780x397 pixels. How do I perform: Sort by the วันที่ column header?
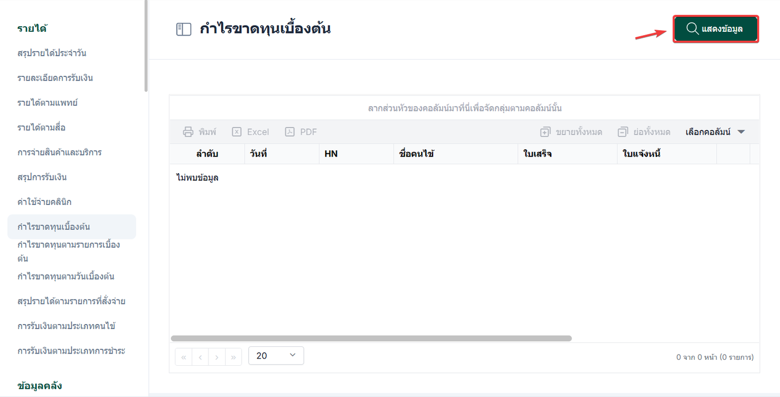point(281,154)
